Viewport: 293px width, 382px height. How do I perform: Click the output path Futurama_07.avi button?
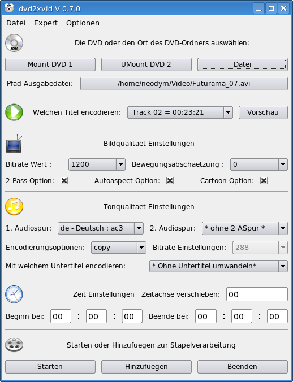pyautogui.click(x=184, y=84)
